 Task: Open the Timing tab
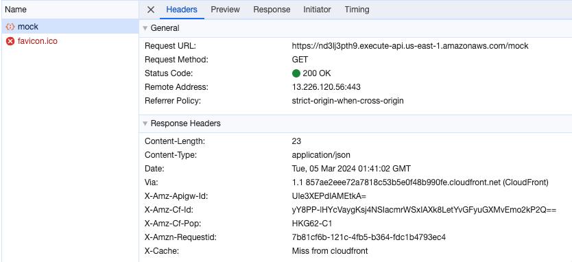pyautogui.click(x=357, y=10)
